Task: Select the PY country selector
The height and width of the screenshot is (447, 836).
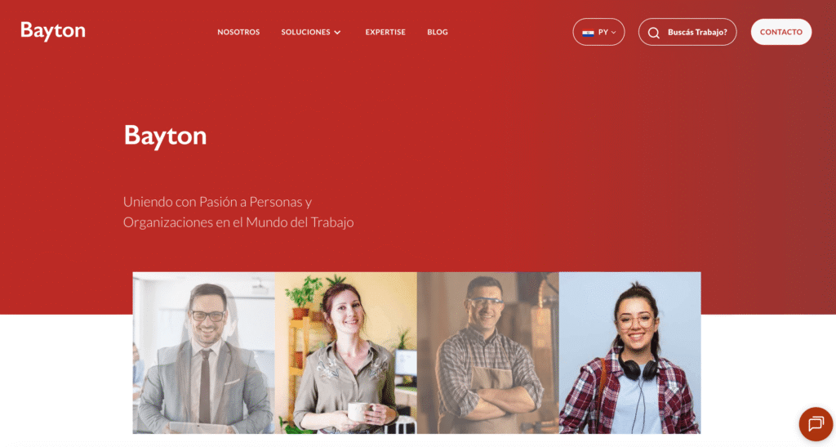Action: [x=598, y=32]
